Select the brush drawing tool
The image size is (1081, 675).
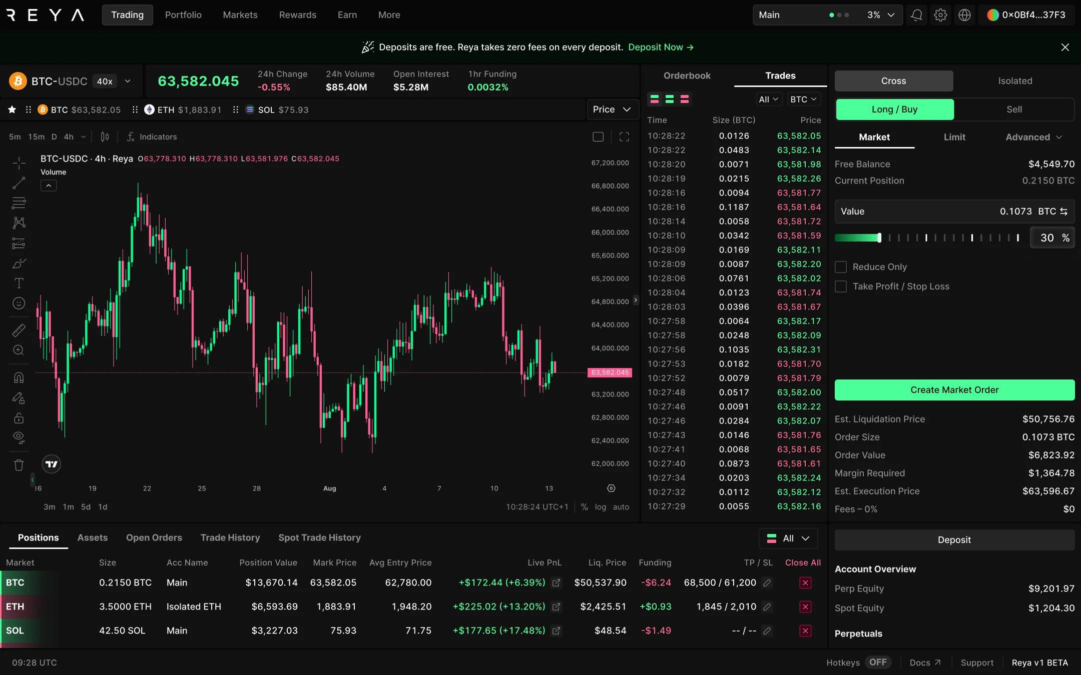point(19,263)
